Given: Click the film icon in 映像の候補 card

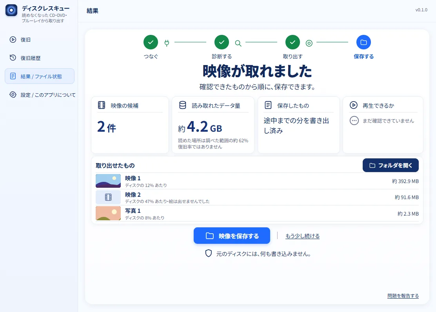Looking at the screenshot, I should pos(102,105).
